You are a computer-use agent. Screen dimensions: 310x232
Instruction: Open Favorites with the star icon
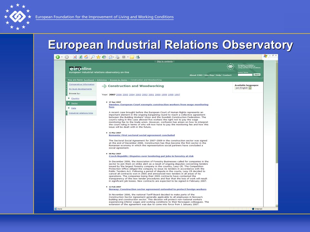click(98, 57)
